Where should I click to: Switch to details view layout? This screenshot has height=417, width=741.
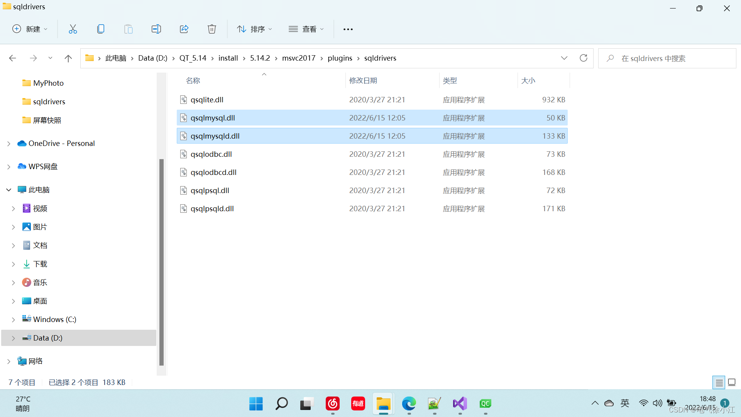click(x=719, y=383)
